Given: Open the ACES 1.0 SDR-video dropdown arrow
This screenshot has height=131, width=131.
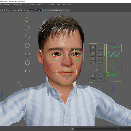Looking at the screenshot, I should coord(69,10).
